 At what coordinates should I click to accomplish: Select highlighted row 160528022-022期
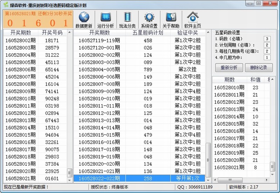[139, 178]
